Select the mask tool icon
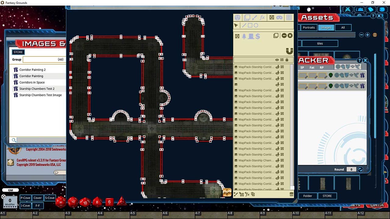The image size is (390, 219). [x=279, y=17]
